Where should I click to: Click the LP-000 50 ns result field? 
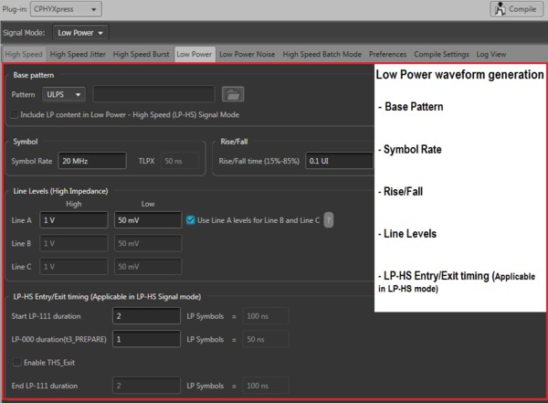pos(266,339)
